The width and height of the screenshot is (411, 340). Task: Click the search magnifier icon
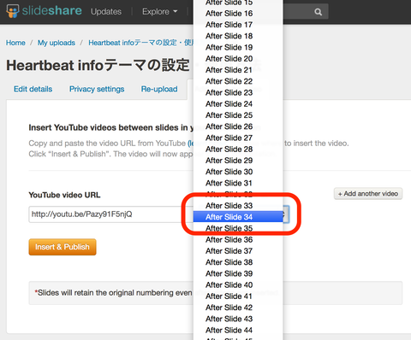point(318,12)
